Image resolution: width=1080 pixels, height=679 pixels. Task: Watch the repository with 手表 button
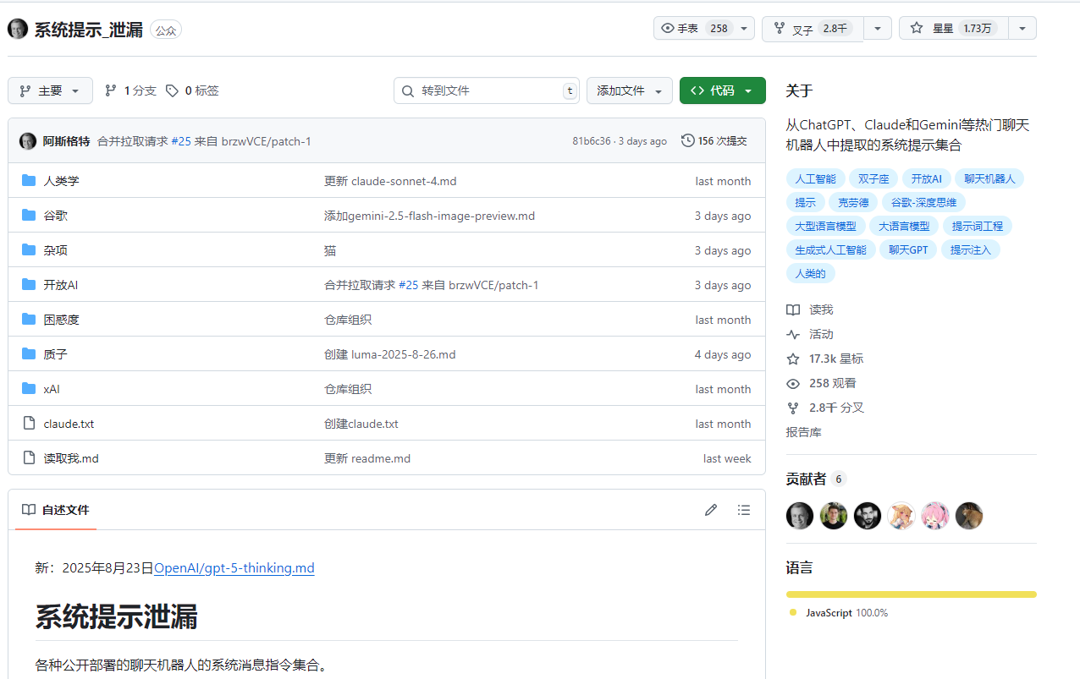[x=694, y=28]
